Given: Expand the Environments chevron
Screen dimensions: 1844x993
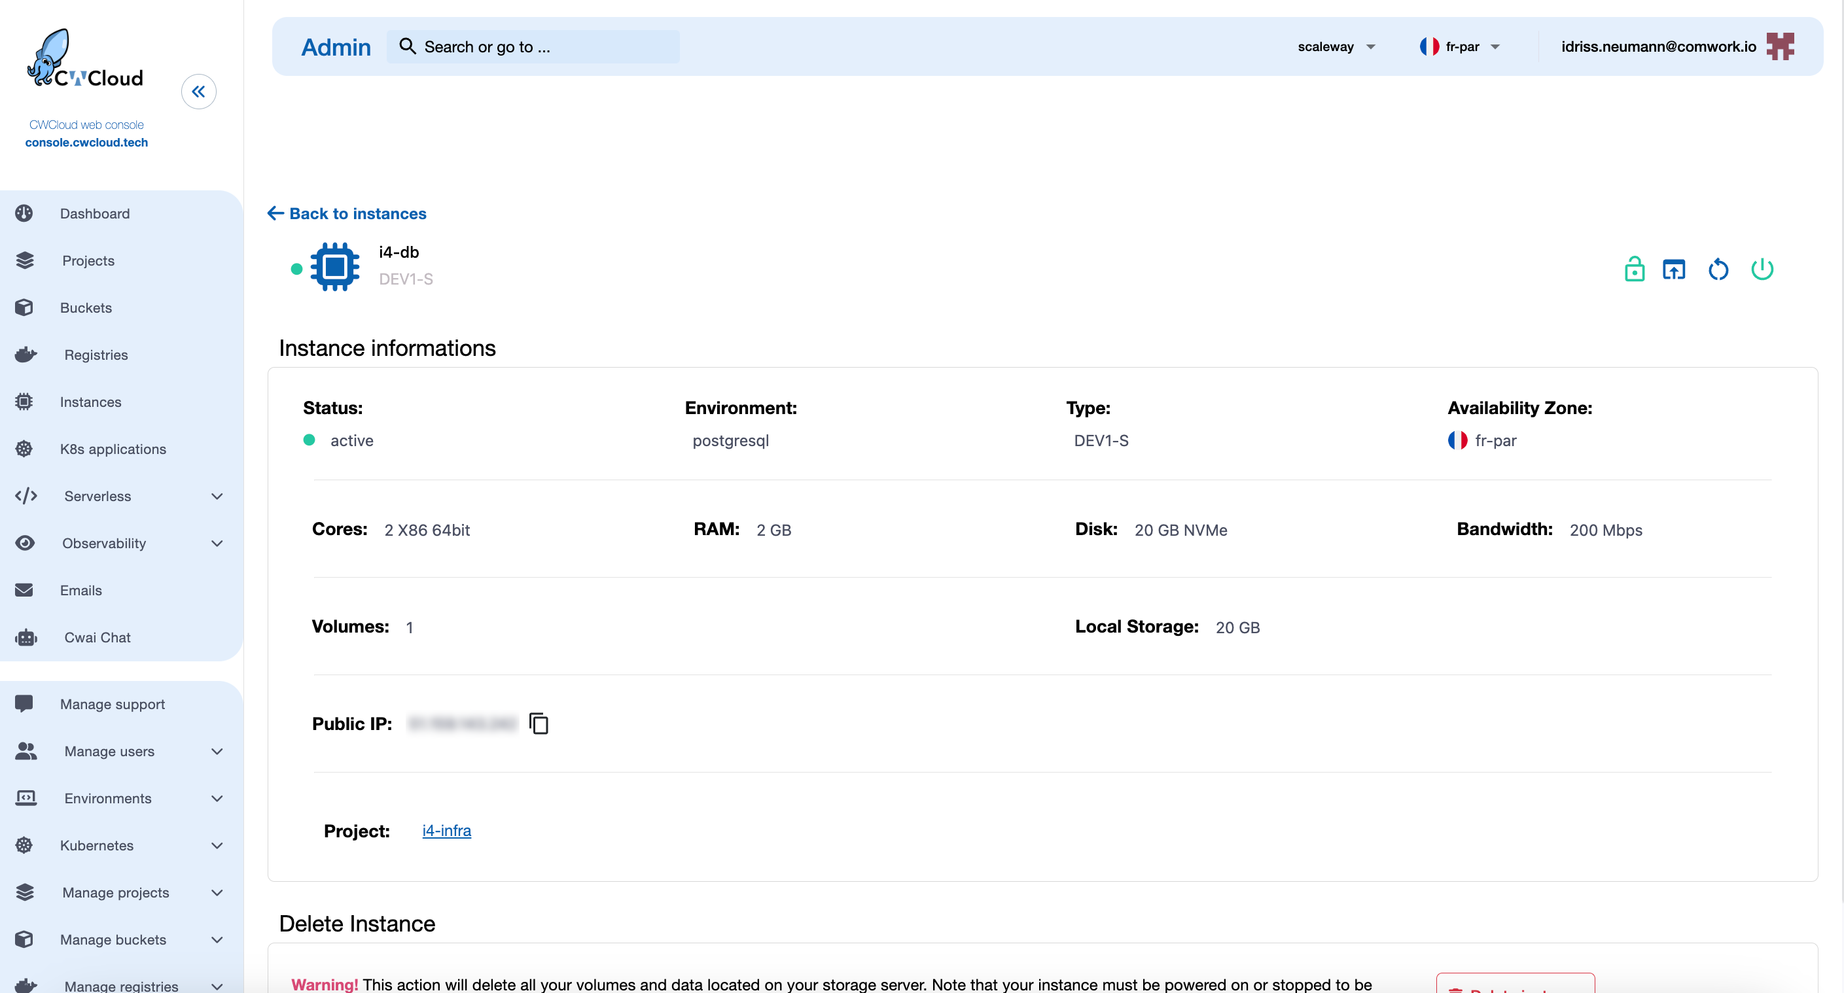Looking at the screenshot, I should [217, 797].
